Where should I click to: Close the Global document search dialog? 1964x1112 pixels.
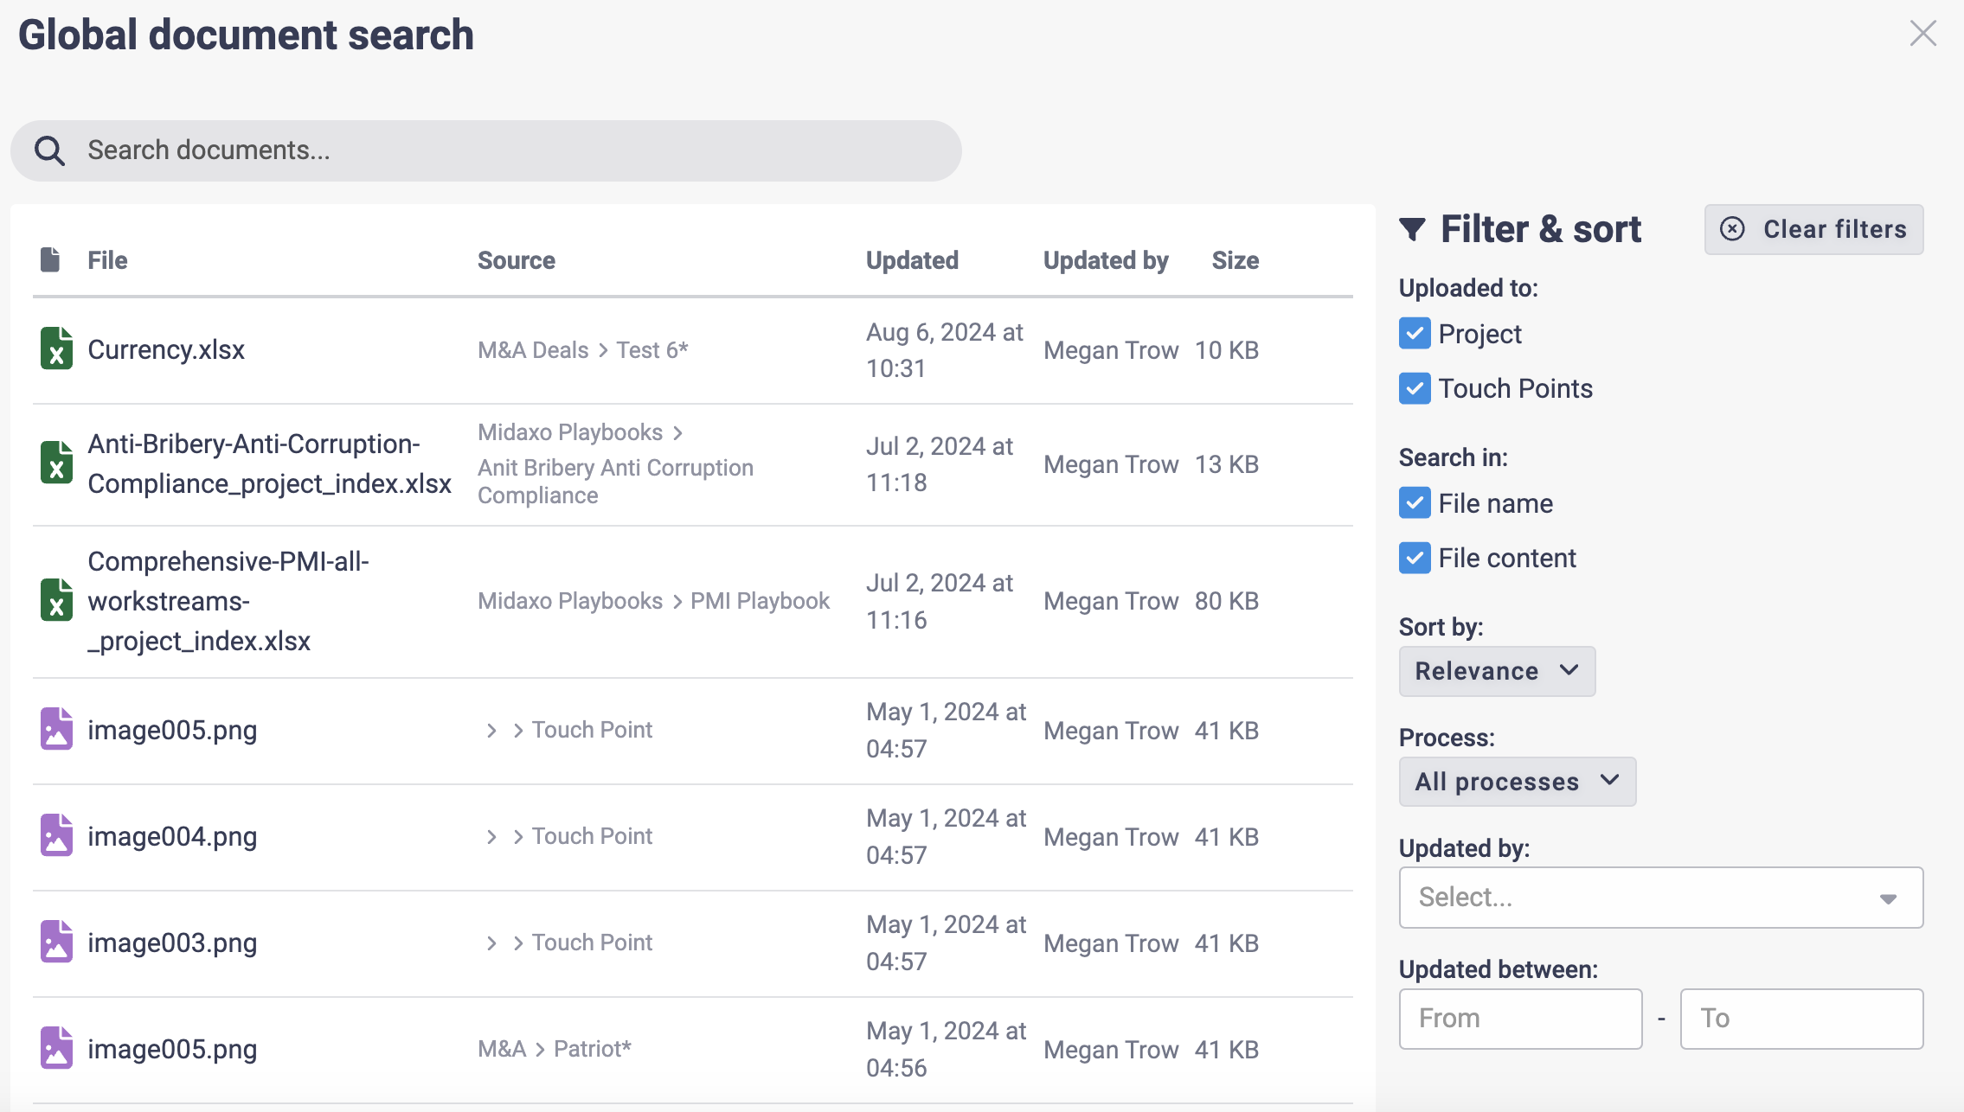[1922, 34]
